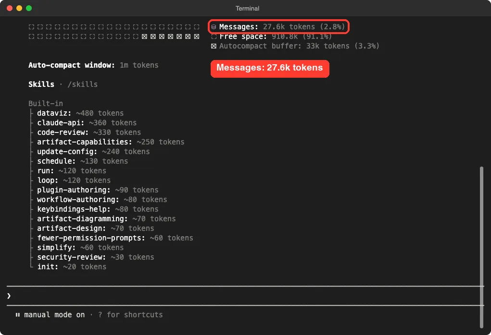Click 'Auto-compact window: 1m tokens' text
The image size is (491, 335).
[x=93, y=65]
